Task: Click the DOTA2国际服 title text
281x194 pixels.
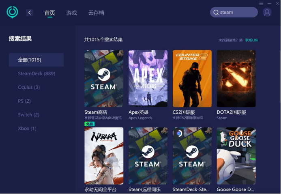Action: [x=232, y=112]
